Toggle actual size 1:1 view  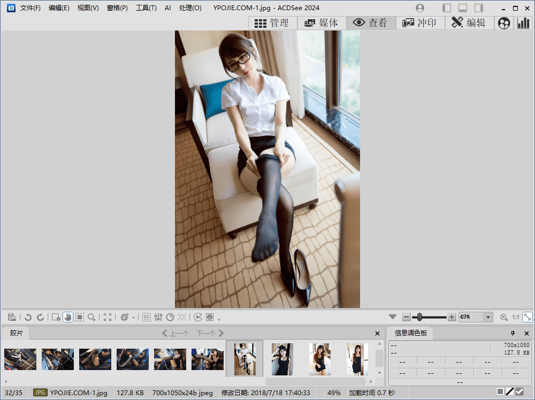click(515, 317)
